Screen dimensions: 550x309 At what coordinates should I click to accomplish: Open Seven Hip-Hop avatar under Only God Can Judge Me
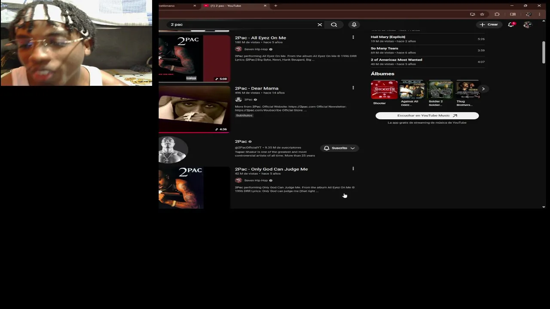[x=238, y=180]
